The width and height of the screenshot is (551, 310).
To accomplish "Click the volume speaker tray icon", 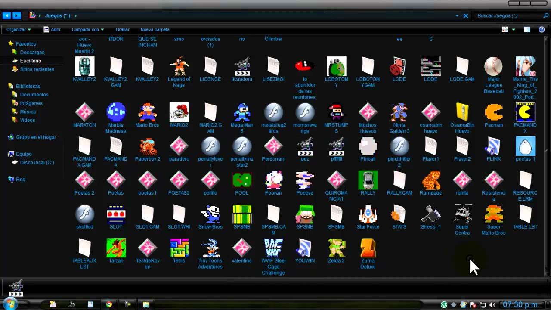I will (492, 305).
